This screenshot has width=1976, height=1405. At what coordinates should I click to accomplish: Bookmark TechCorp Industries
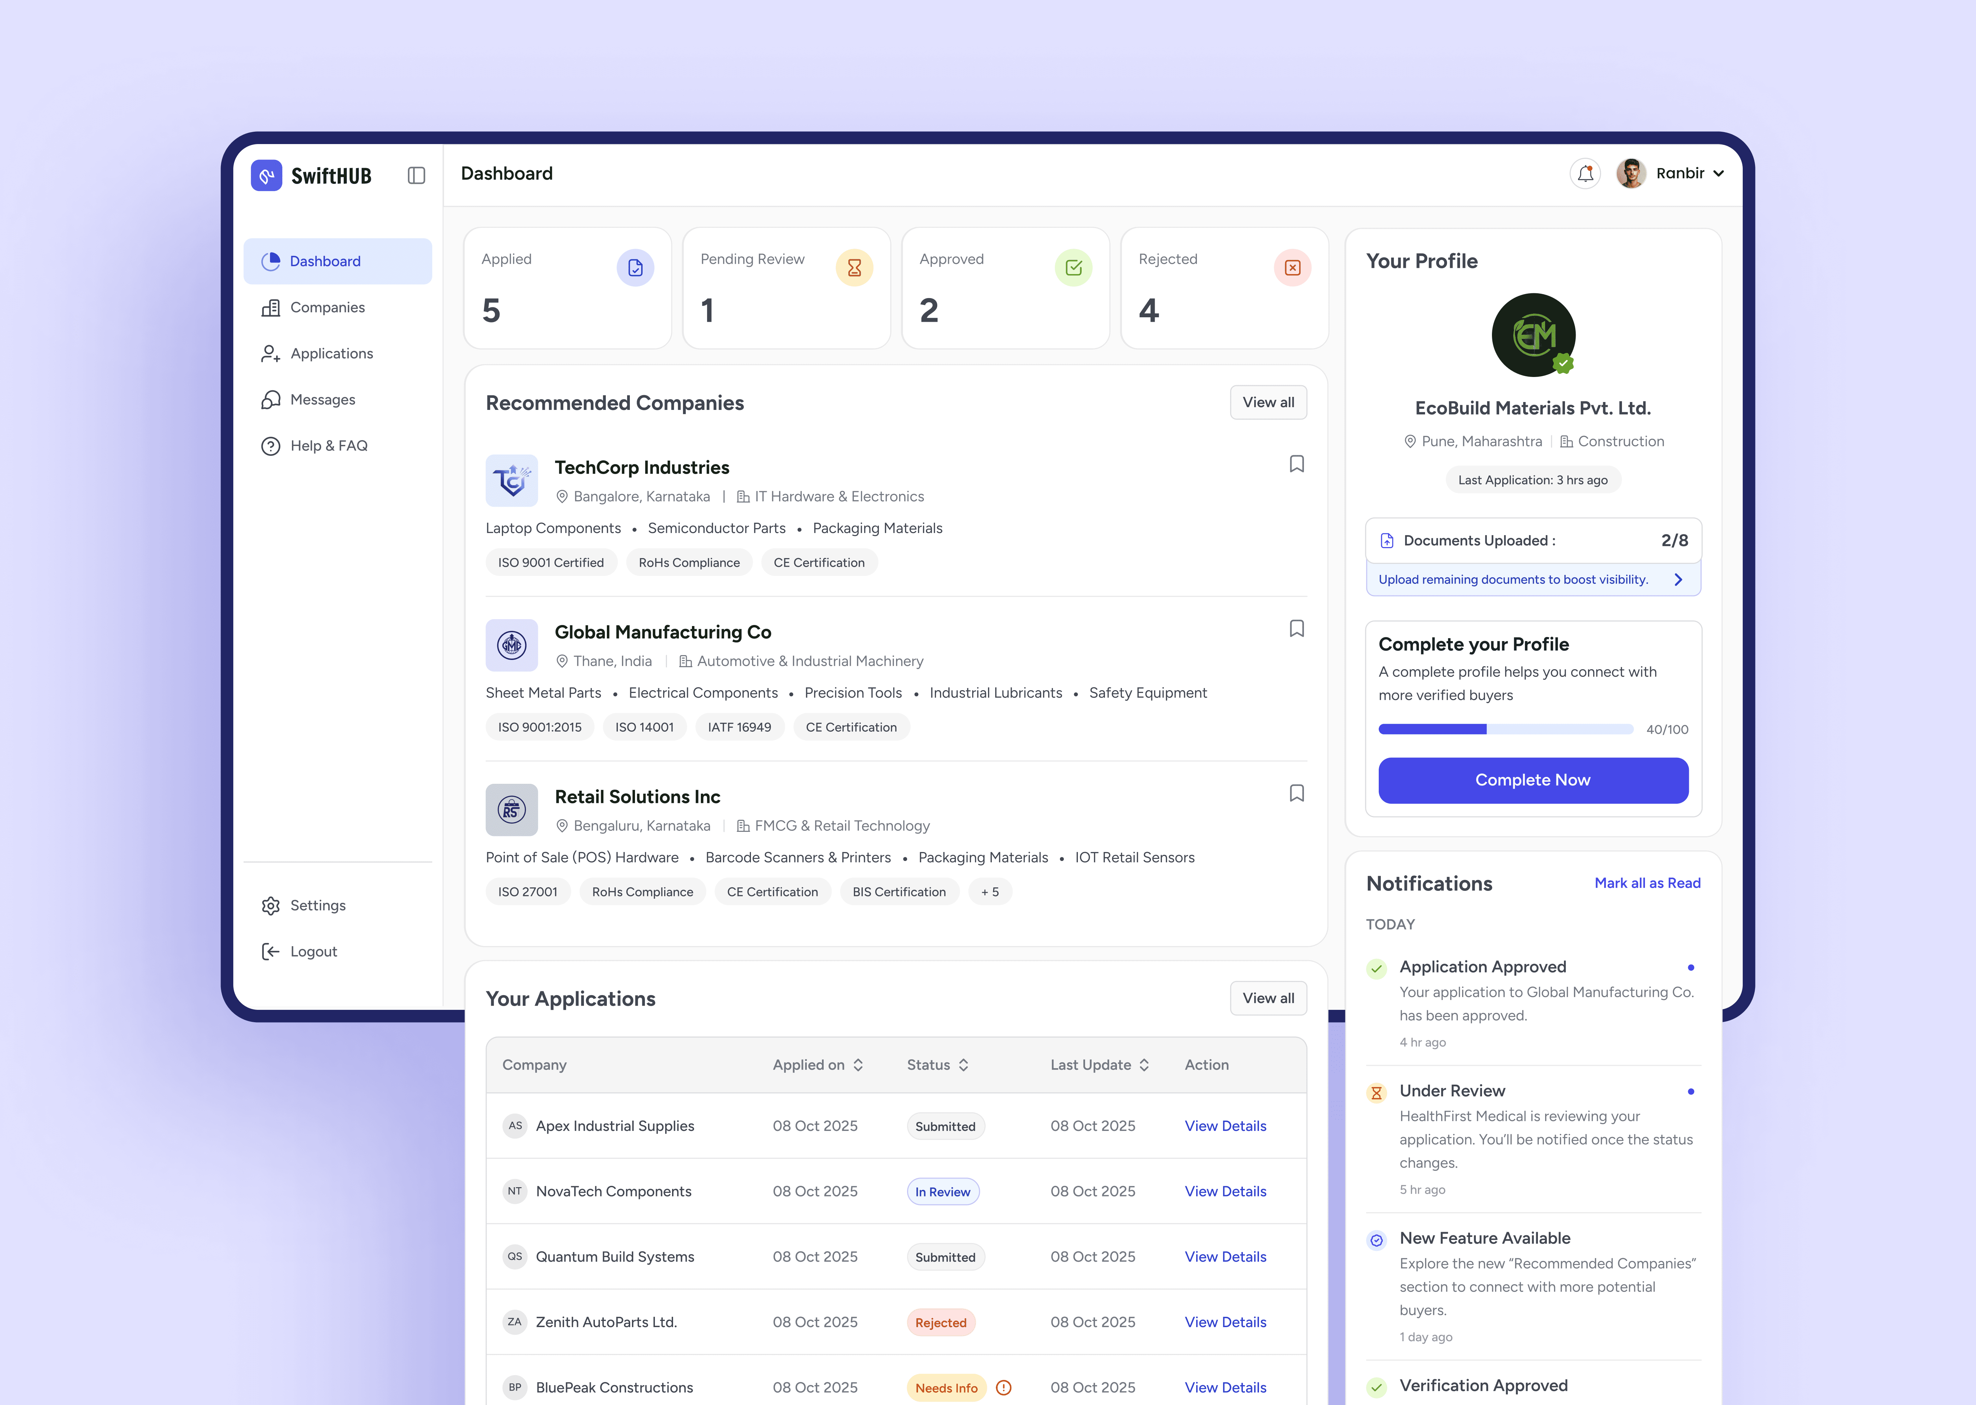tap(1296, 464)
